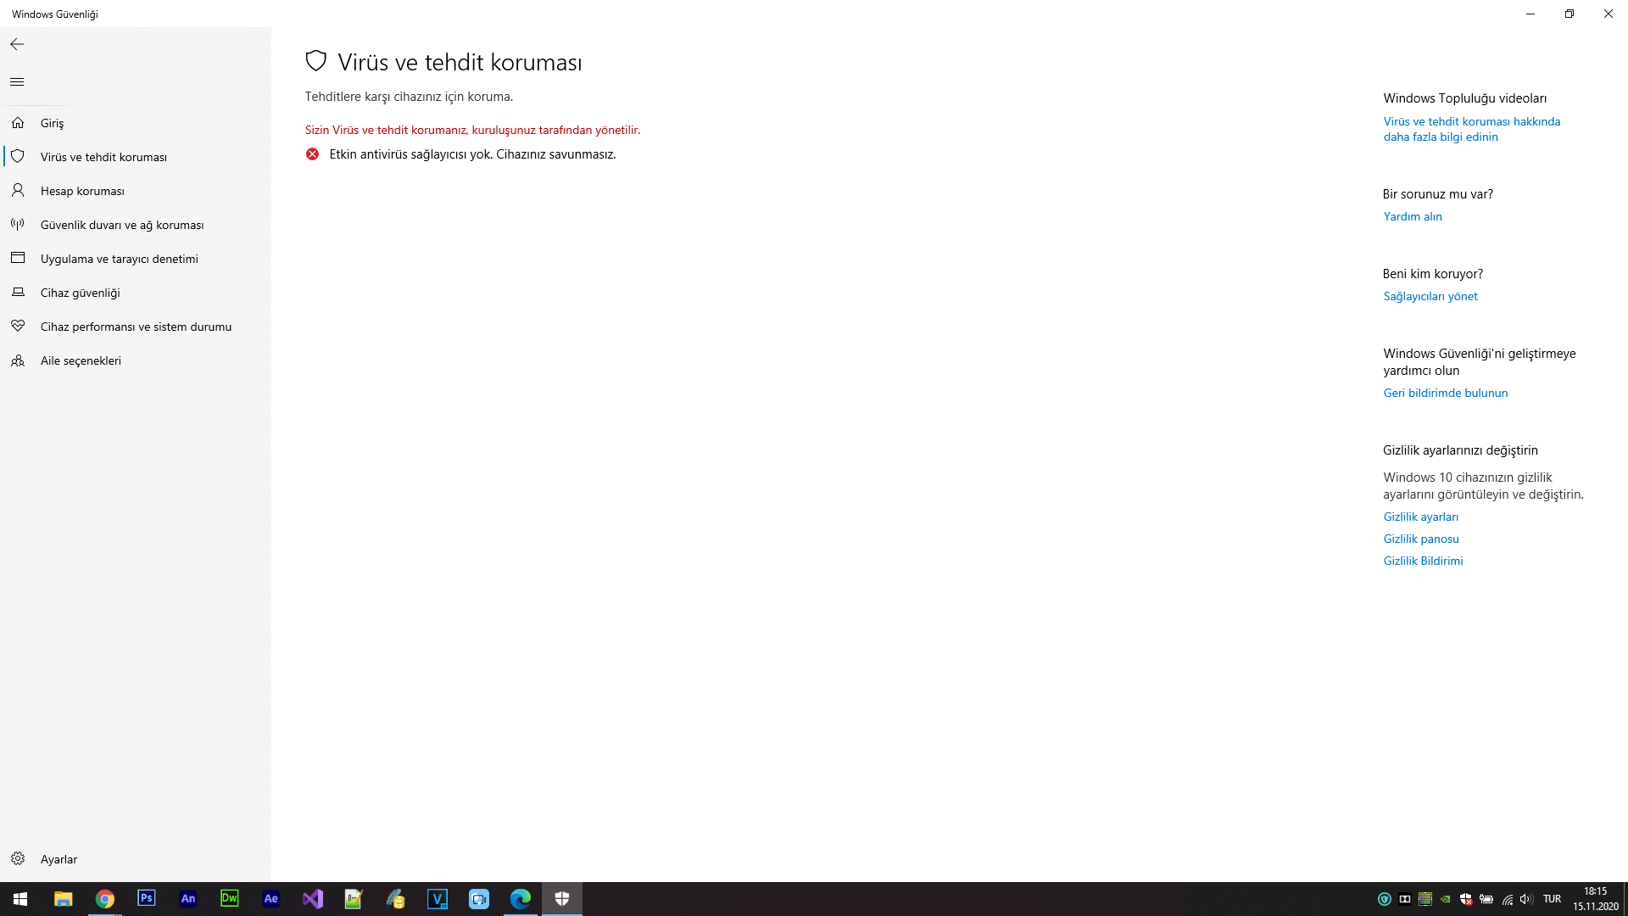Open Aile seçenekleri family icon
1628x916 pixels.
18,360
